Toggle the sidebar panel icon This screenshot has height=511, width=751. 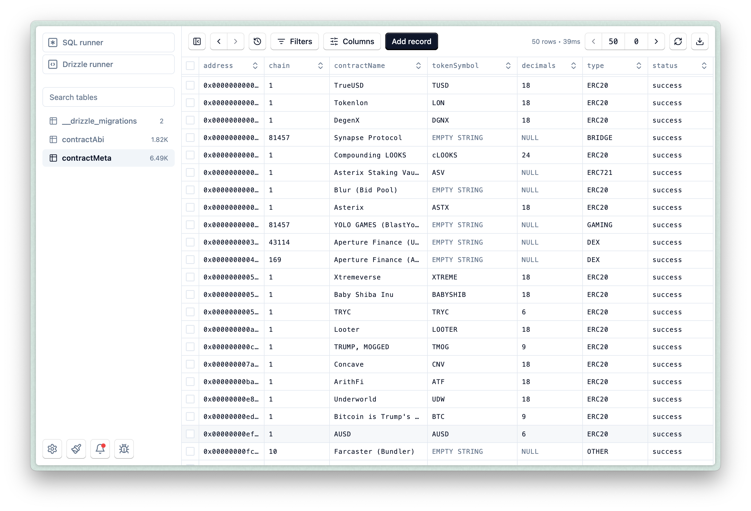(197, 41)
